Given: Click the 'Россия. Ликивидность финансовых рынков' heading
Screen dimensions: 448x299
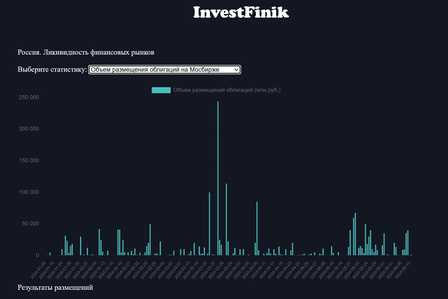Looking at the screenshot, I should point(86,52).
